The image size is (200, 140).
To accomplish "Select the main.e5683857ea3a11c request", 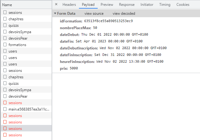I will tap(29, 109).
